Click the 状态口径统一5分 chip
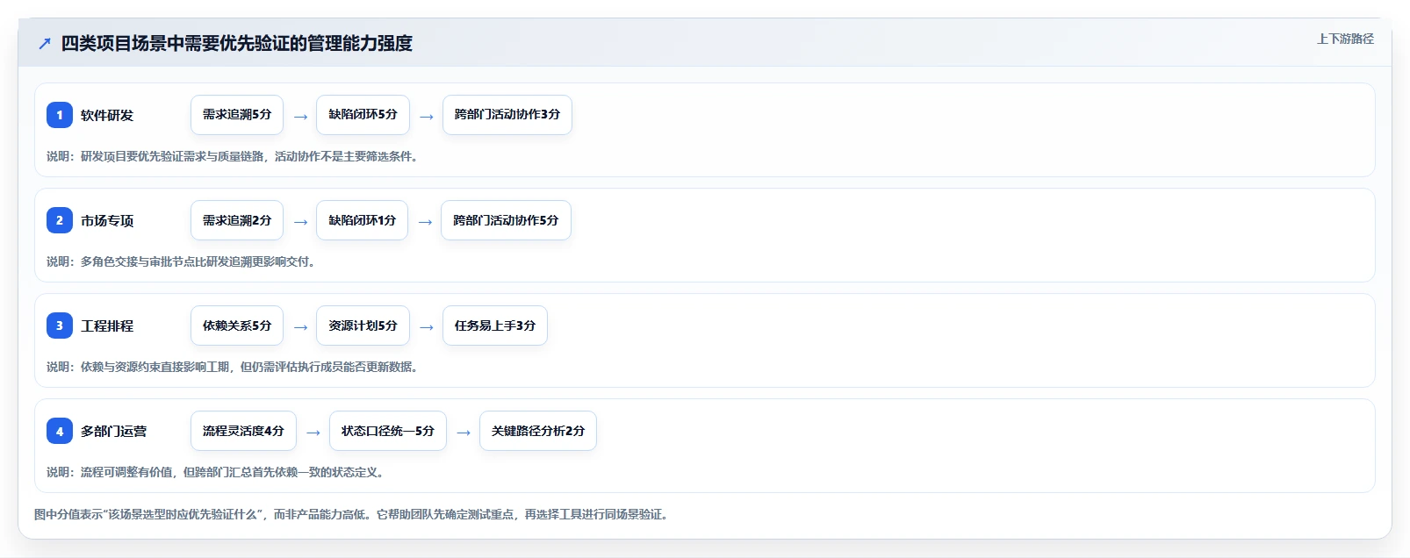The width and height of the screenshot is (1410, 558). tap(388, 431)
